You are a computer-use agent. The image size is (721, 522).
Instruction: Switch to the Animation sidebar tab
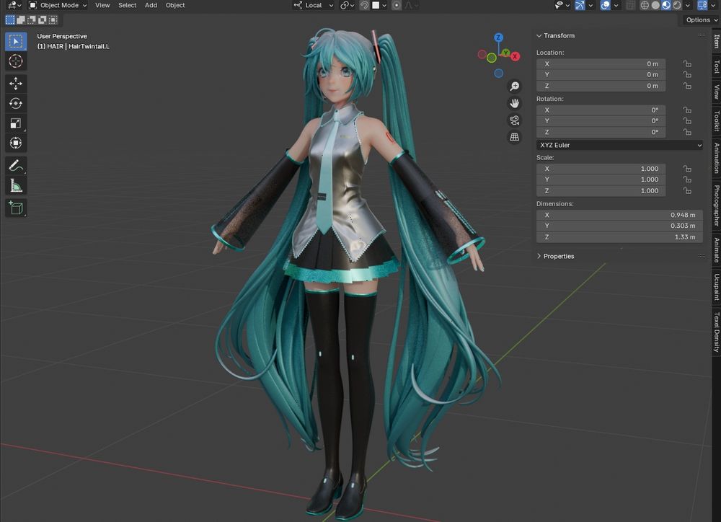coord(717,158)
